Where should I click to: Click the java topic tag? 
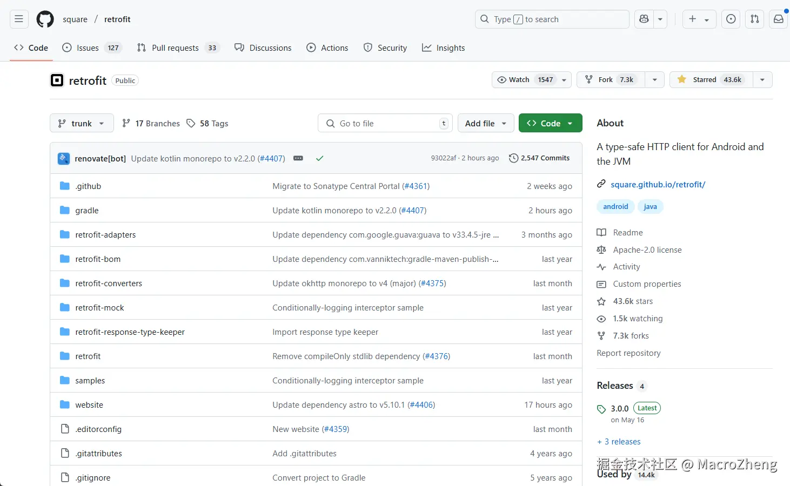650,206
